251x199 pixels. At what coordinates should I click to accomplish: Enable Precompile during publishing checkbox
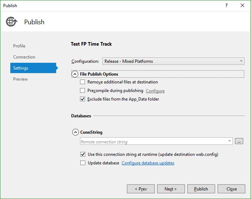coord(82,91)
